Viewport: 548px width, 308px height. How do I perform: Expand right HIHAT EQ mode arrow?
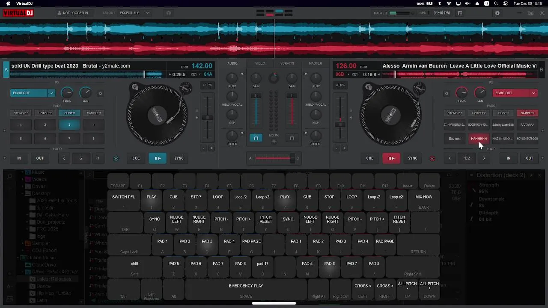[x=306, y=74]
